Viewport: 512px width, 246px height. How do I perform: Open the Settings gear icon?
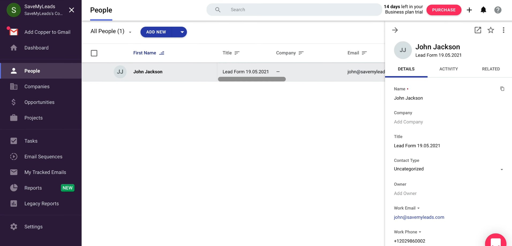point(14,227)
